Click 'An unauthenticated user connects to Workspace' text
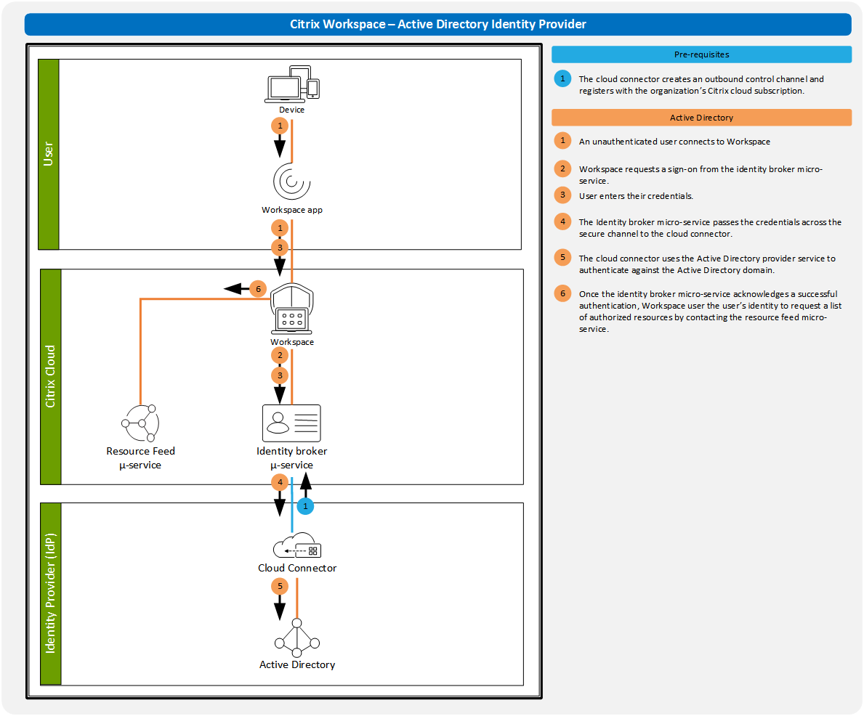This screenshot has height=716, width=864. 674,142
